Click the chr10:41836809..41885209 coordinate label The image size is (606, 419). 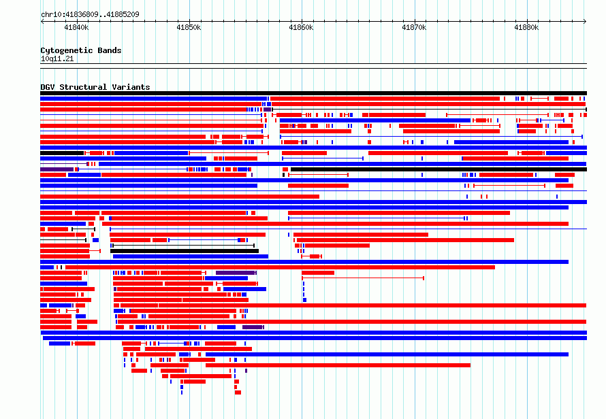[90, 14]
